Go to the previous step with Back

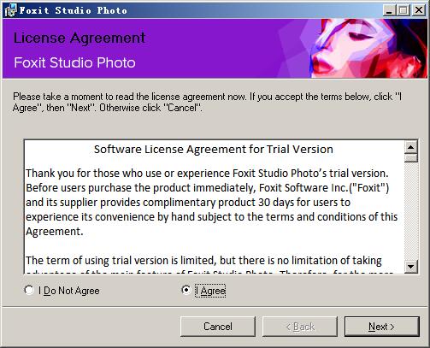click(x=300, y=327)
